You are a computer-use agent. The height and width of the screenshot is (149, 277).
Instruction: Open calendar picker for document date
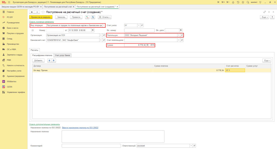coord(93,30)
